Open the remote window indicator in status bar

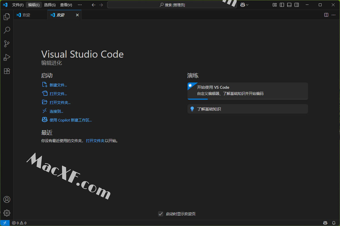coord(5,223)
